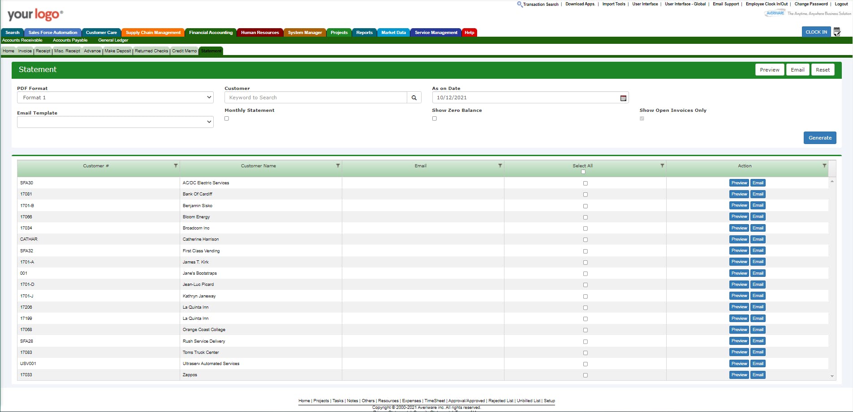The width and height of the screenshot is (853, 412).
Task: Open the PDF Format dropdown
Action: 115,98
